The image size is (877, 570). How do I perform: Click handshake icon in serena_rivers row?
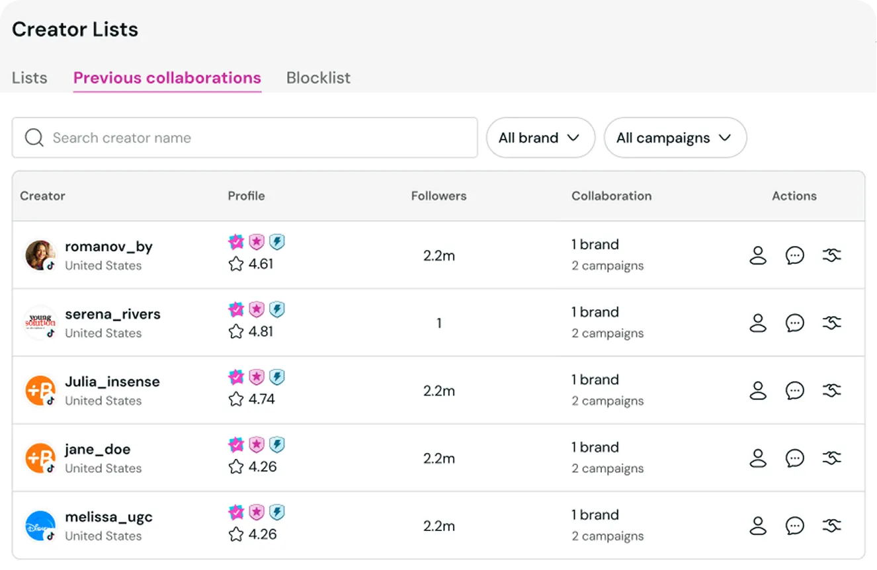point(832,322)
